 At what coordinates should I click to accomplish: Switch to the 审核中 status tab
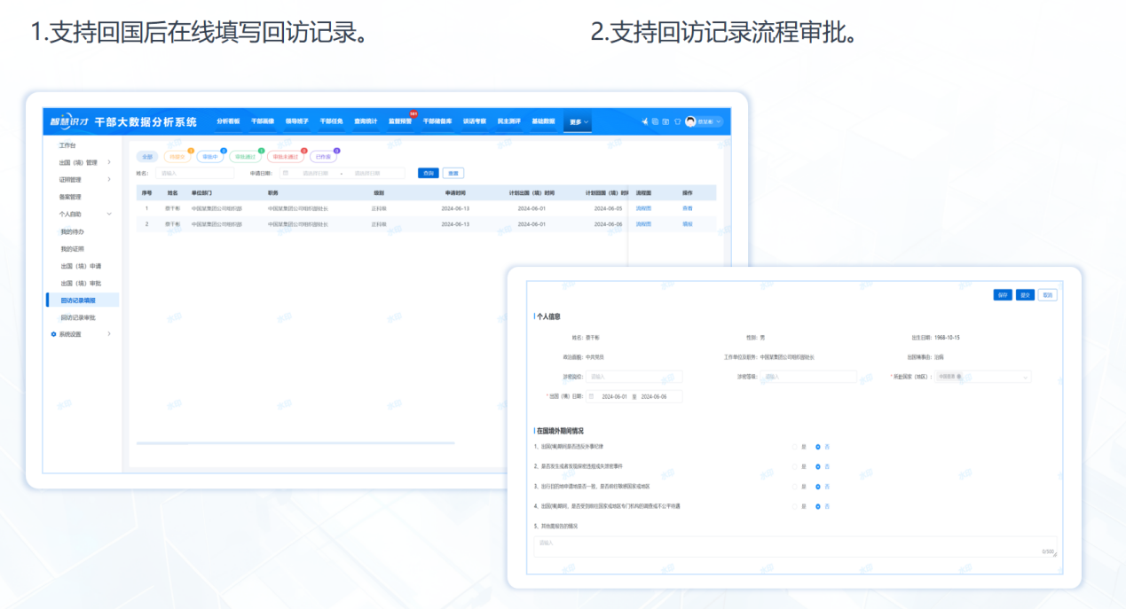click(210, 157)
